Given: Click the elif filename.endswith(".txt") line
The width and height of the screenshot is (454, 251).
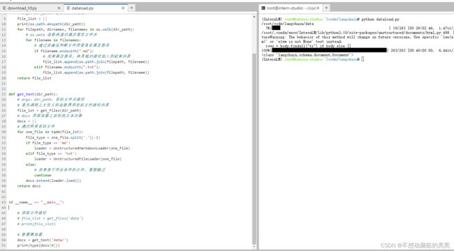Looking at the screenshot, I should pyautogui.click(x=67, y=67).
